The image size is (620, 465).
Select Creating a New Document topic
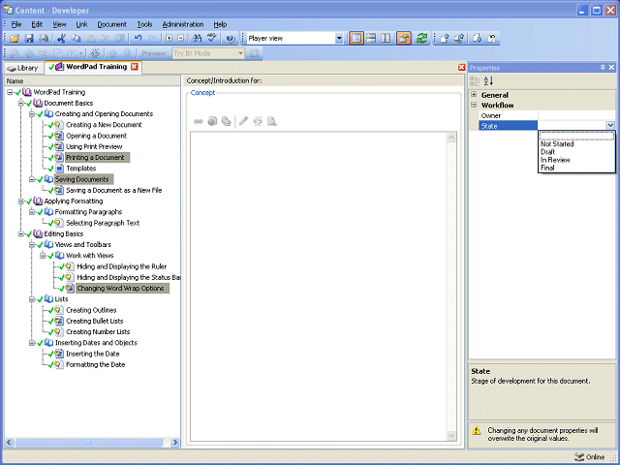click(104, 125)
